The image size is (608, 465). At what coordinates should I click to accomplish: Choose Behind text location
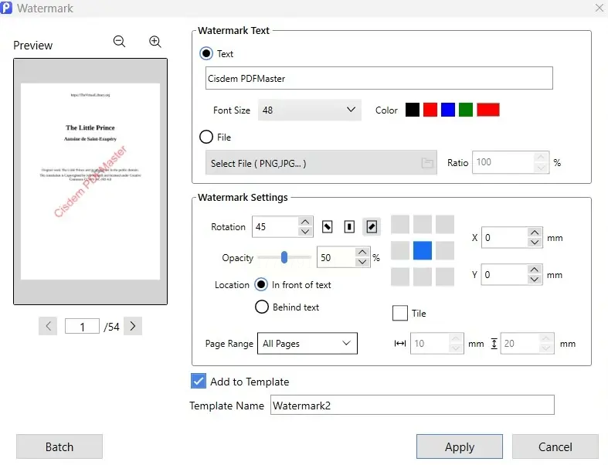(x=261, y=307)
